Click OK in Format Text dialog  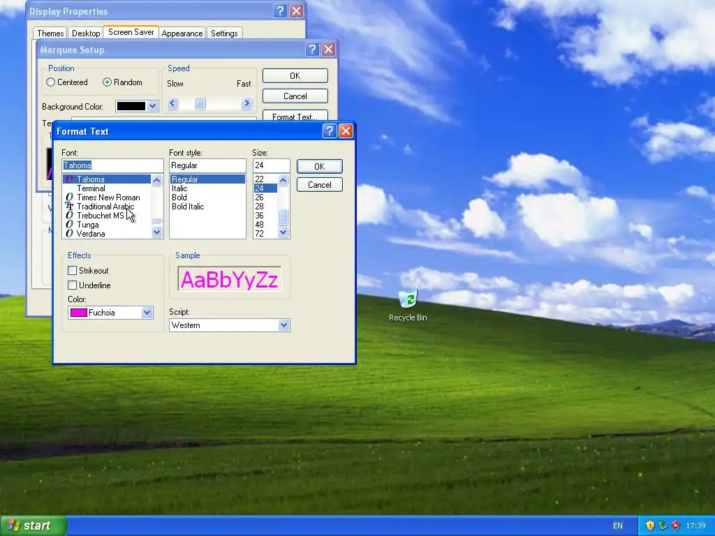pos(319,166)
